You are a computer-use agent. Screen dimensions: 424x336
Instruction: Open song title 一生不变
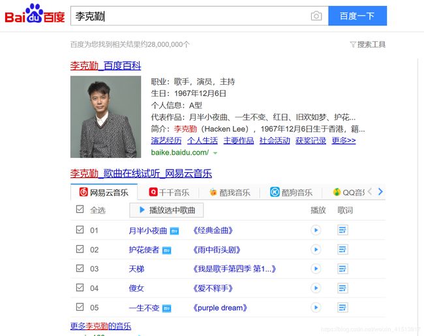click(144, 308)
